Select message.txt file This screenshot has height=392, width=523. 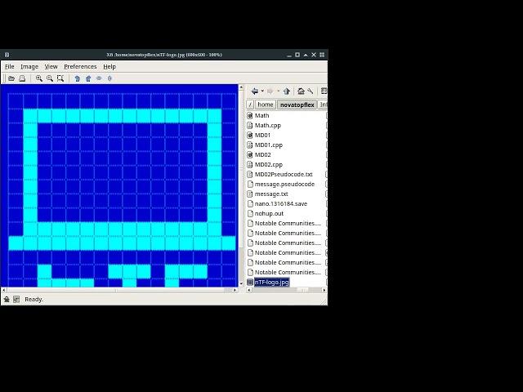271,194
